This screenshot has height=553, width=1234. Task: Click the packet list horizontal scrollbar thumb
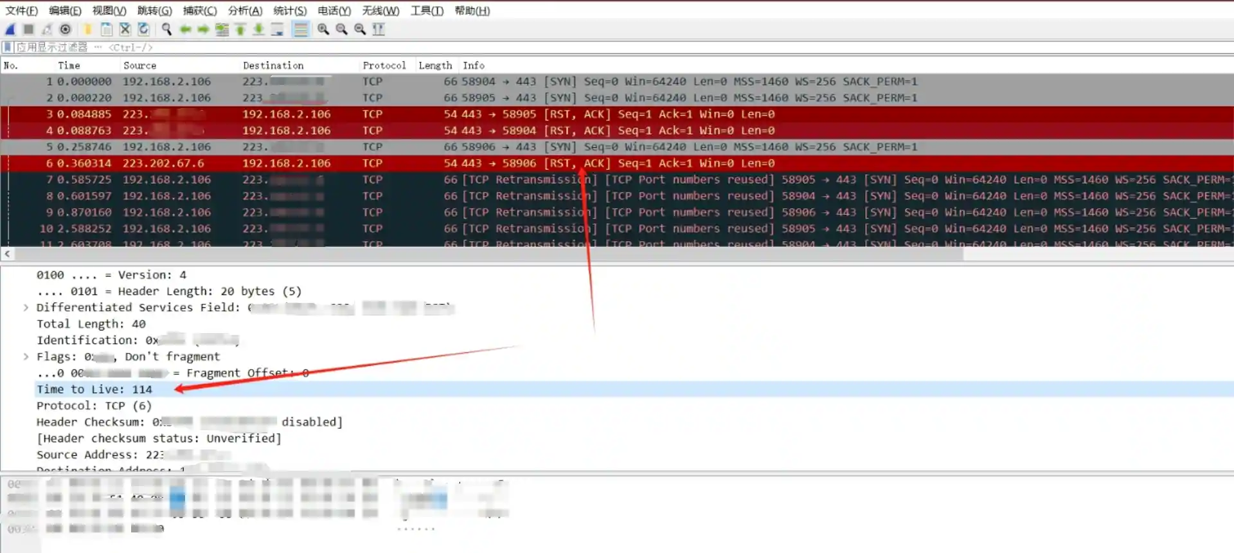[x=488, y=254]
